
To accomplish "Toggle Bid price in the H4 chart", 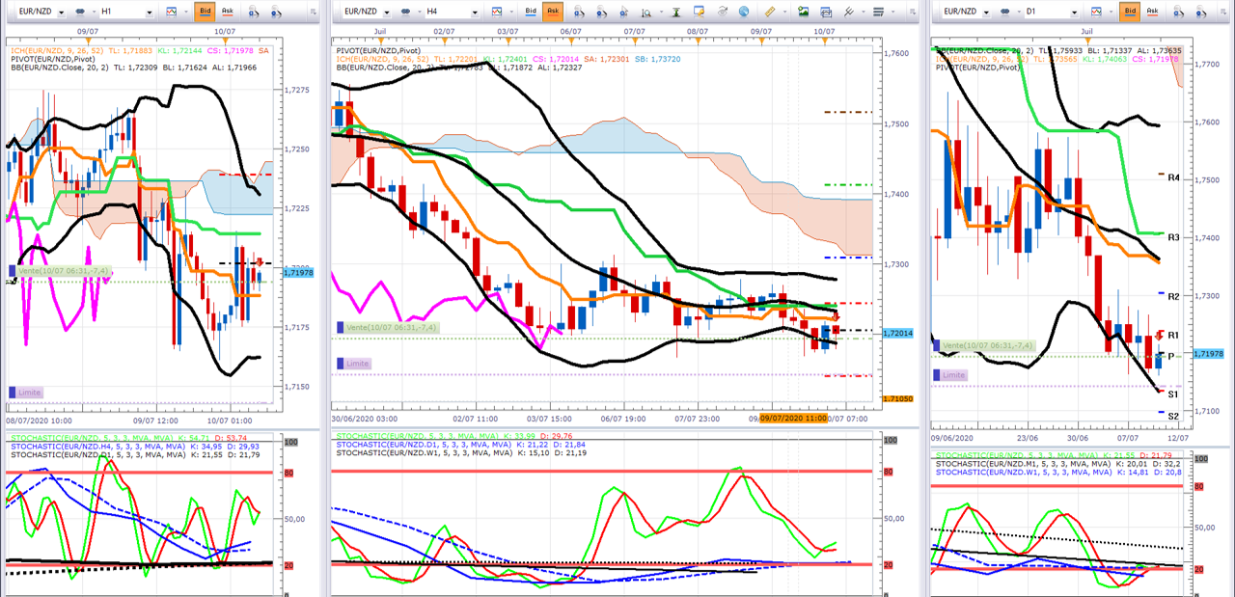I will (x=531, y=12).
